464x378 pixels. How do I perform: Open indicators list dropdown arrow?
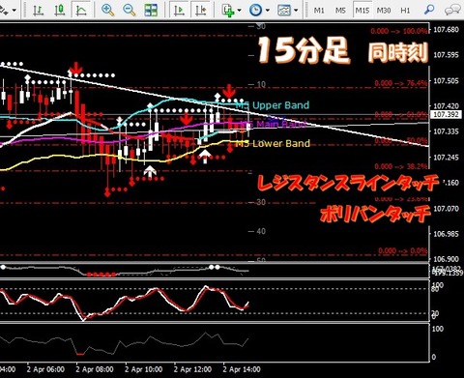pyautogui.click(x=239, y=11)
